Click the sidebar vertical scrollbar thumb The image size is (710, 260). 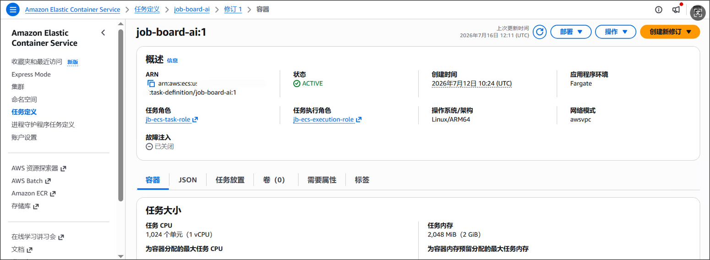[120, 115]
